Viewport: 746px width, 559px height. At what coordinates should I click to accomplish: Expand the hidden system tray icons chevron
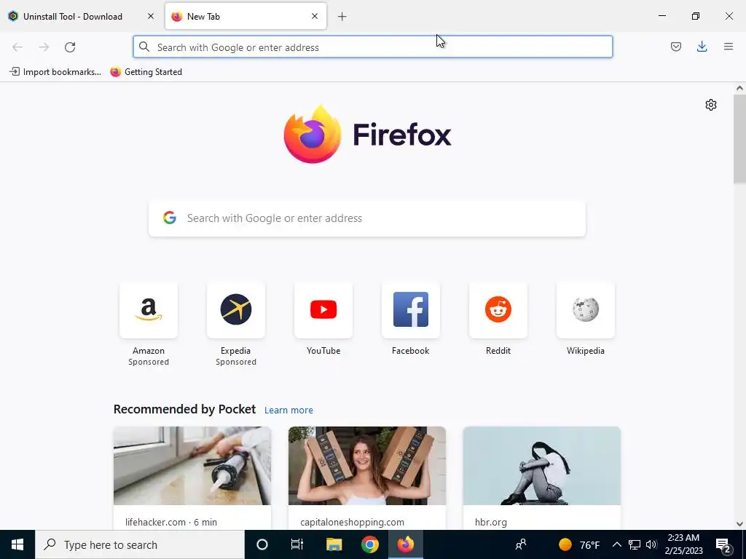coord(616,544)
